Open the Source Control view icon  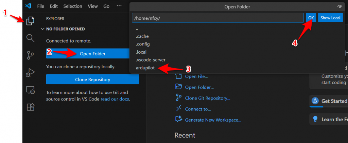[x=31, y=55]
